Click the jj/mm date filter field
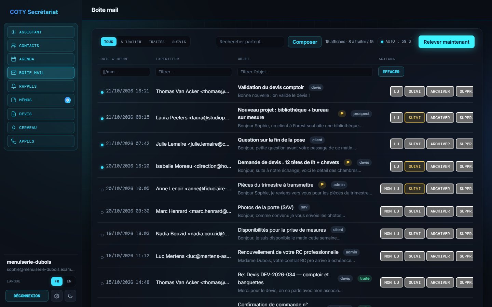Screen dimensions: 492x307 (x=125, y=72)
